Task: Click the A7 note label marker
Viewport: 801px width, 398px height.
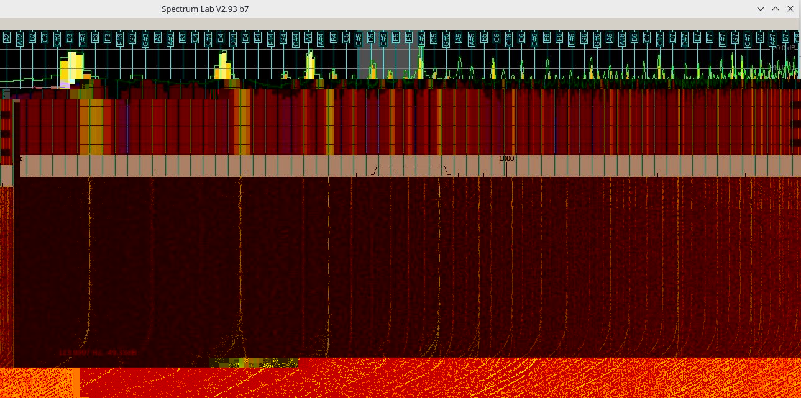Action: (x=759, y=38)
